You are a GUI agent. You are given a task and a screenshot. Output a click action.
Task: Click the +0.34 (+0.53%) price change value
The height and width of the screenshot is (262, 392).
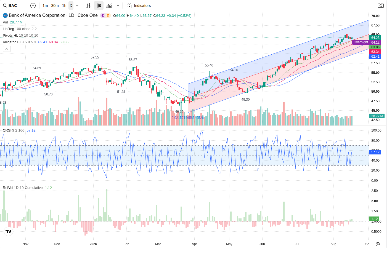(179, 16)
